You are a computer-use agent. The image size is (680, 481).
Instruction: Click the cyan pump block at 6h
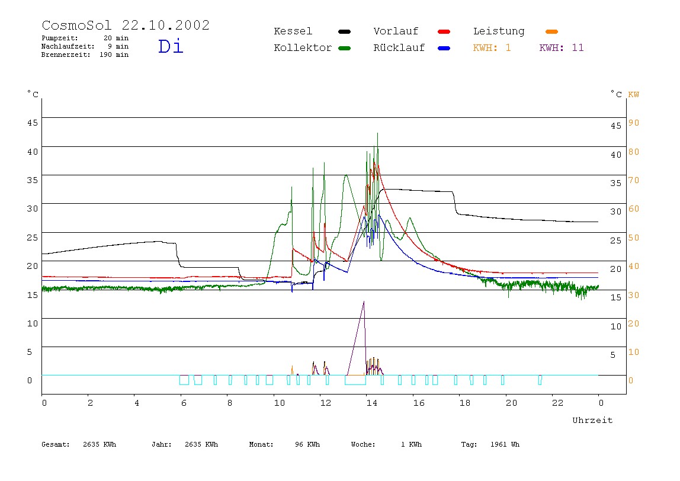pyautogui.click(x=184, y=380)
